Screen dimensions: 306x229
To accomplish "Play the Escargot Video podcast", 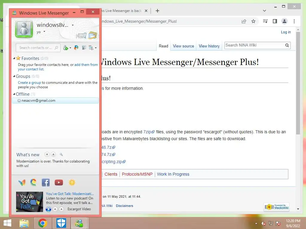I will (x=48, y=209).
